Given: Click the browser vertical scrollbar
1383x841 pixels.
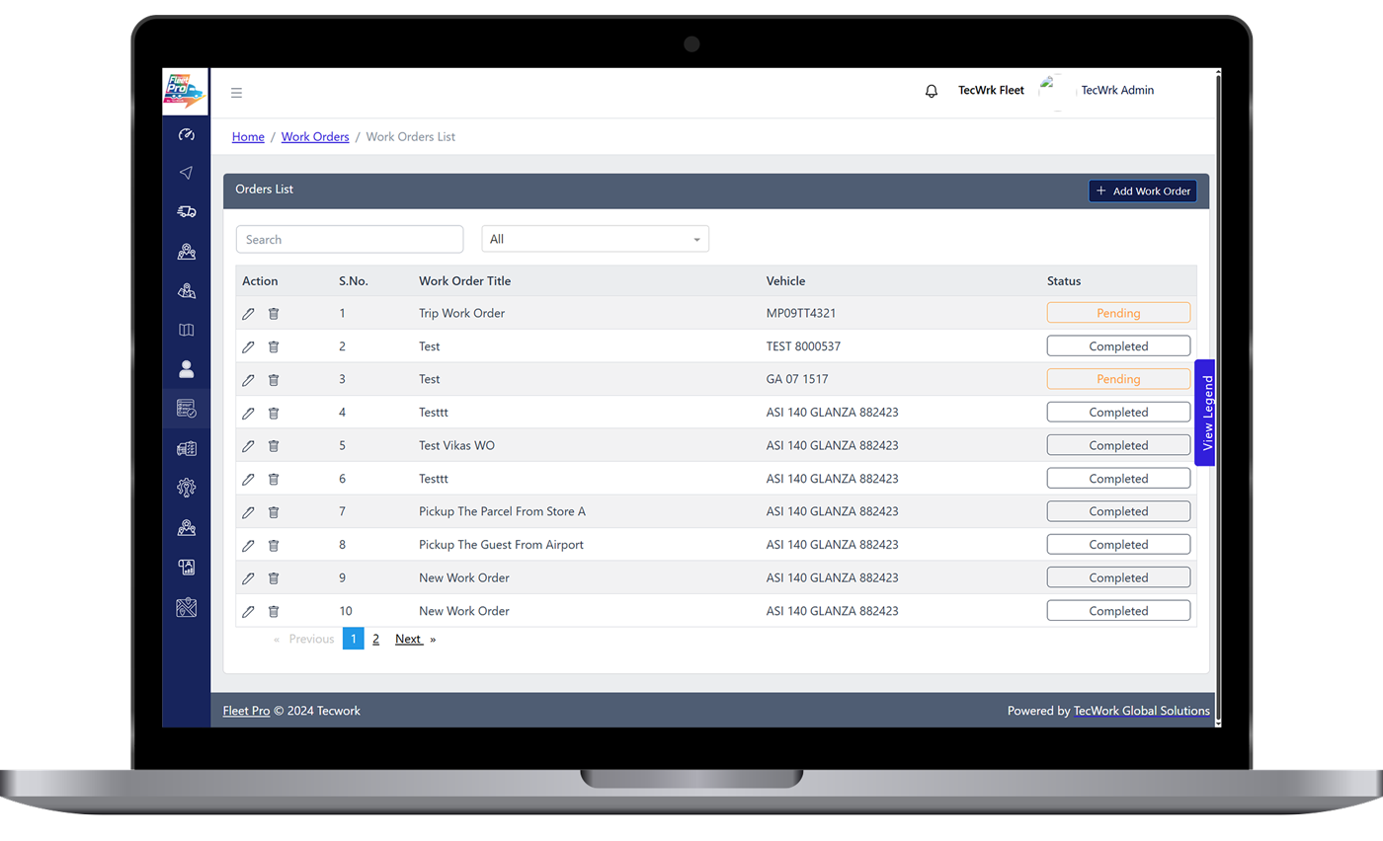Looking at the screenshot, I should pyautogui.click(x=1217, y=398).
